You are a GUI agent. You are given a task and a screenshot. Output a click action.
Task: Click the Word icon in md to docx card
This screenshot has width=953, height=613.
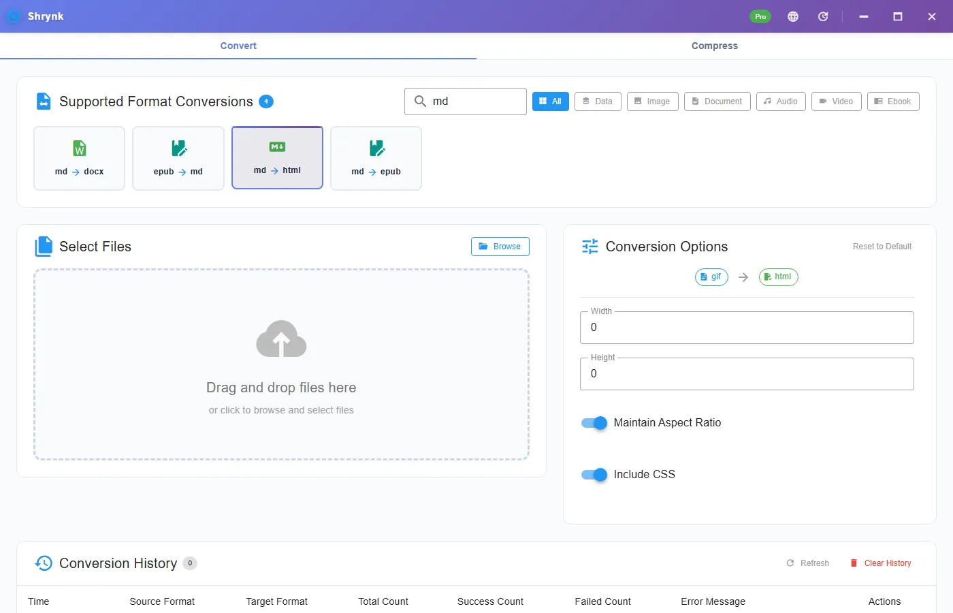(80, 148)
